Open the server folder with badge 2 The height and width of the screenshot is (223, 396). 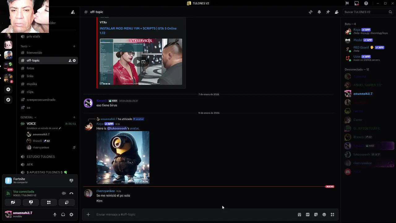[8, 78]
